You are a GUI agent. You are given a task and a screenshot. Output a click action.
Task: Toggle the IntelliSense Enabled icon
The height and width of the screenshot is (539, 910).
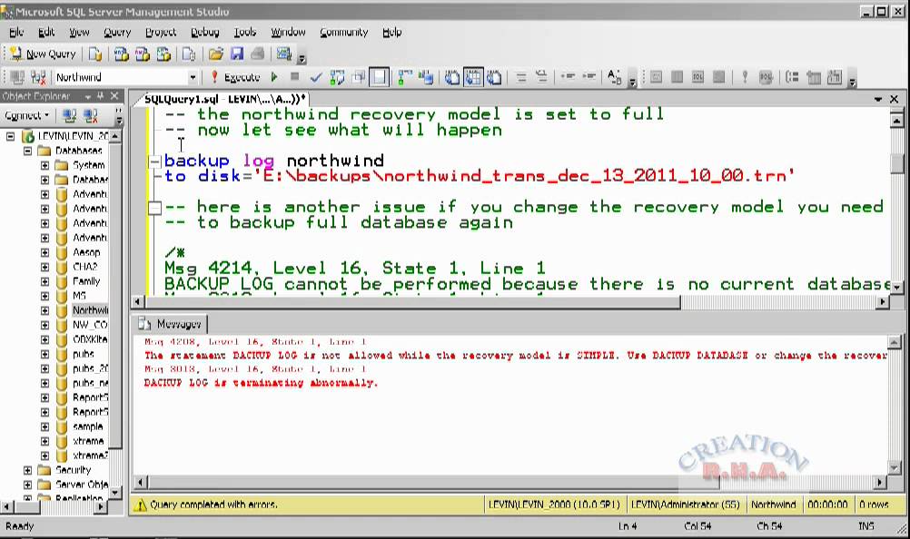point(379,77)
